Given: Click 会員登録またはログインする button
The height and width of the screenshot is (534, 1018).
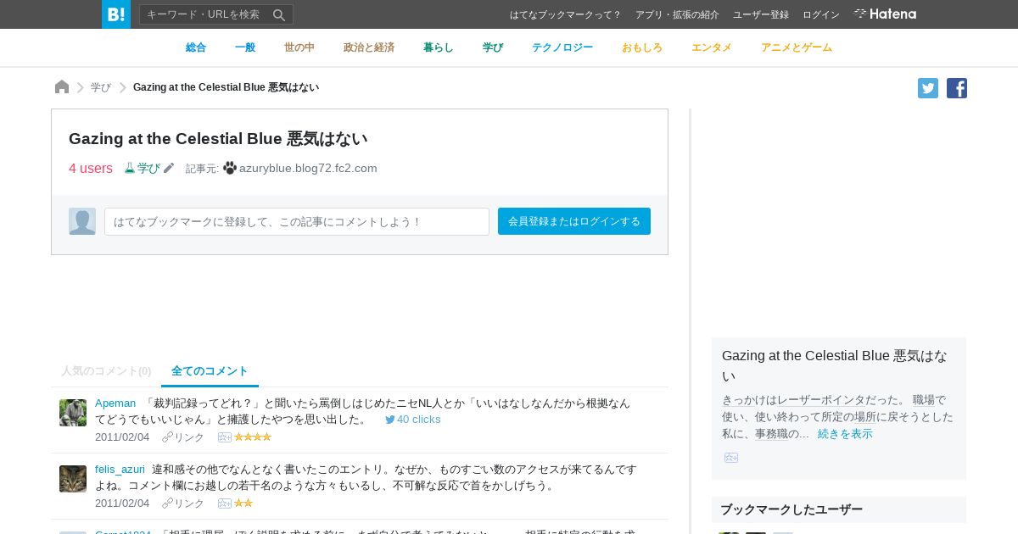Looking at the screenshot, I should pos(574,221).
